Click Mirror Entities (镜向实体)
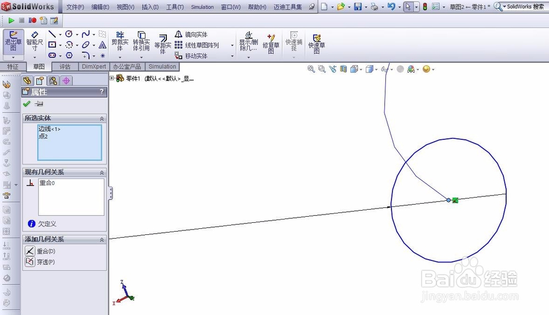This screenshot has height=315, width=549. pyautogui.click(x=191, y=35)
